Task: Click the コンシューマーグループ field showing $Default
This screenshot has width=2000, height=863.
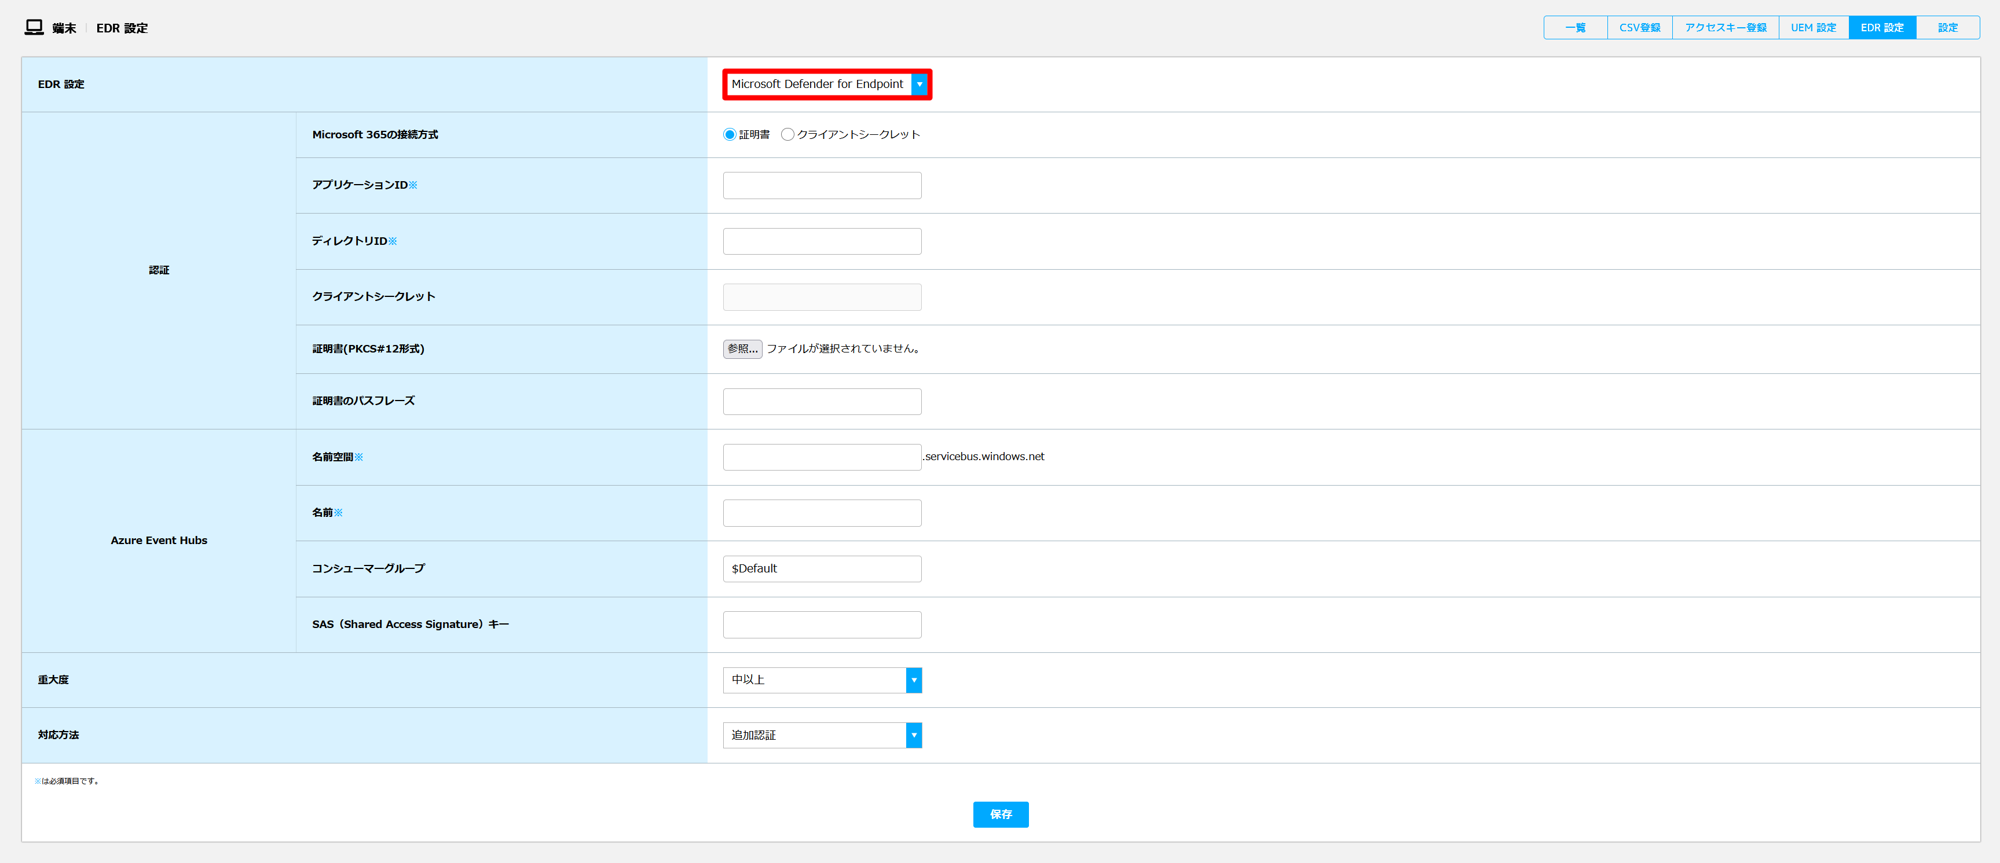Action: 822,569
